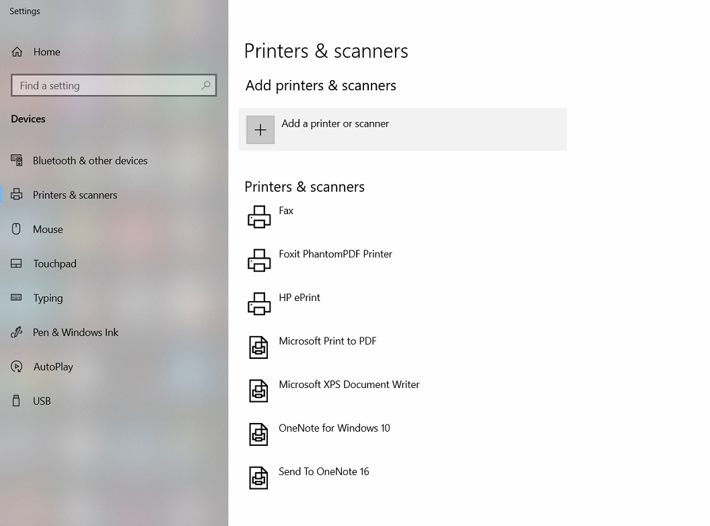710x526 pixels.
Task: Click the AutoPlay icon in the sidebar
Action: pyautogui.click(x=16, y=366)
